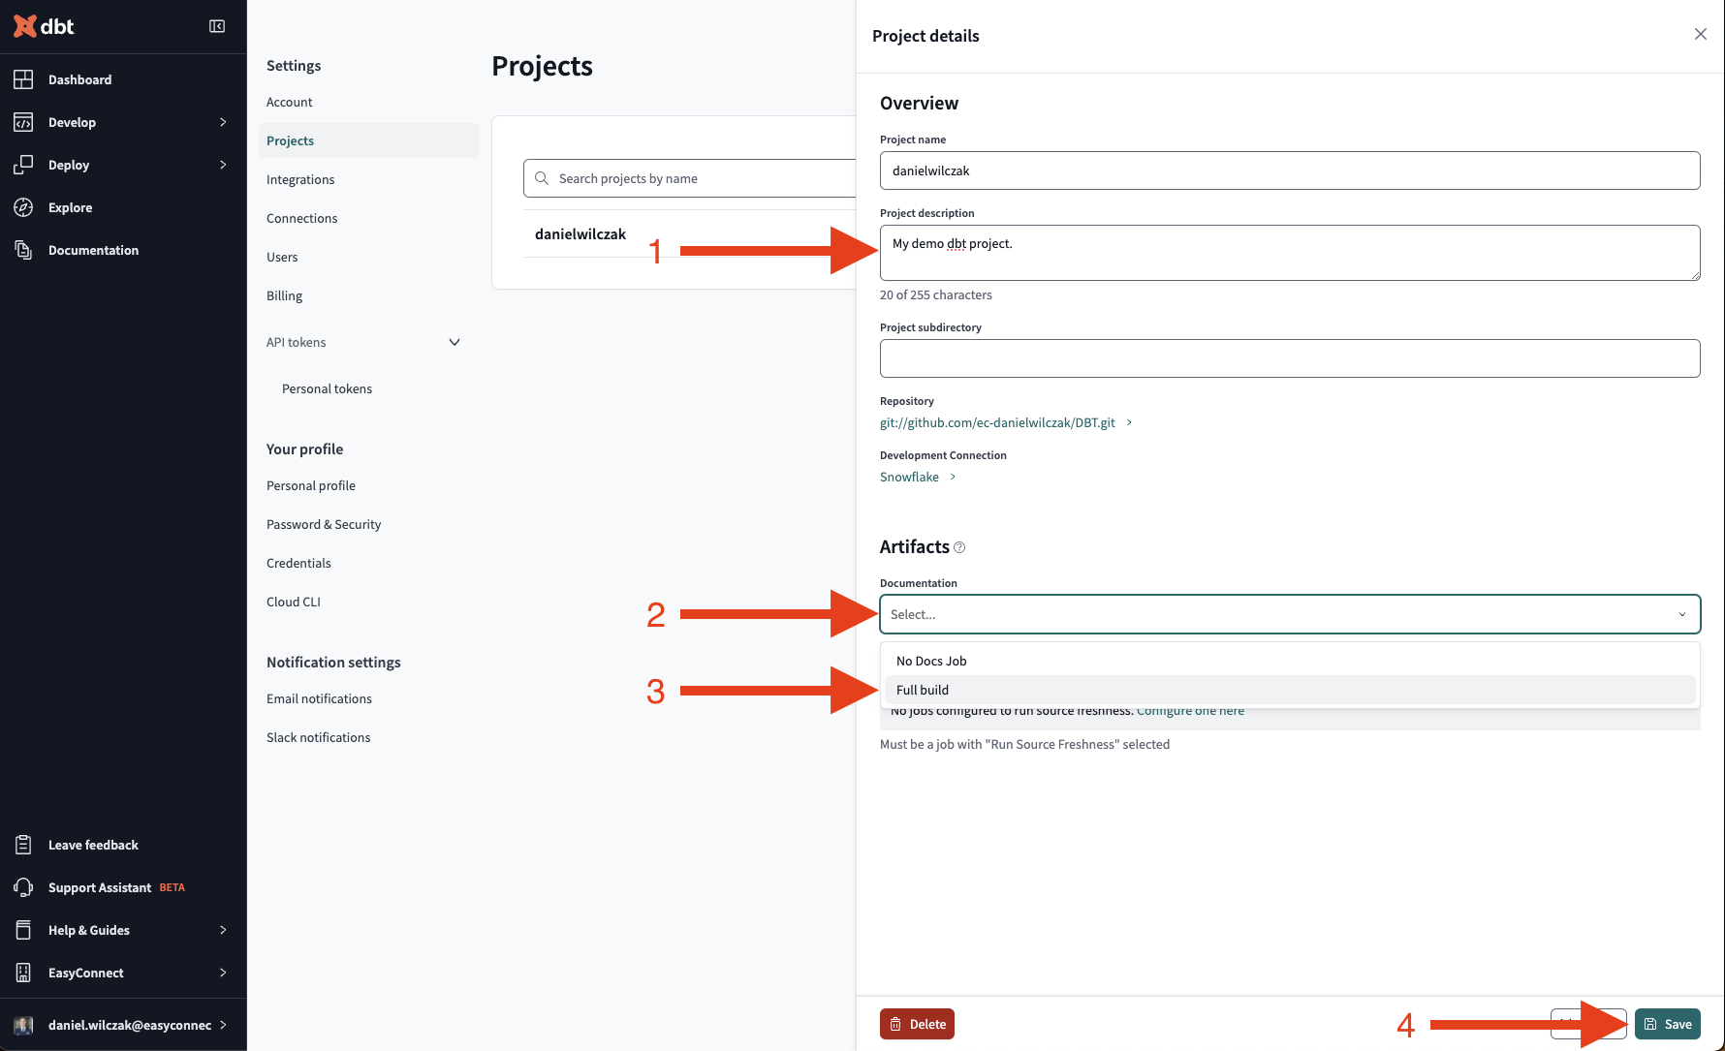Click the Develop code icon
The width and height of the screenshot is (1725, 1051).
(x=23, y=122)
